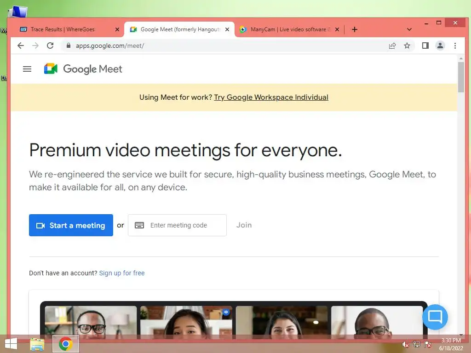The width and height of the screenshot is (471, 353).
Task: Click the Start a meeting button
Action: click(71, 225)
